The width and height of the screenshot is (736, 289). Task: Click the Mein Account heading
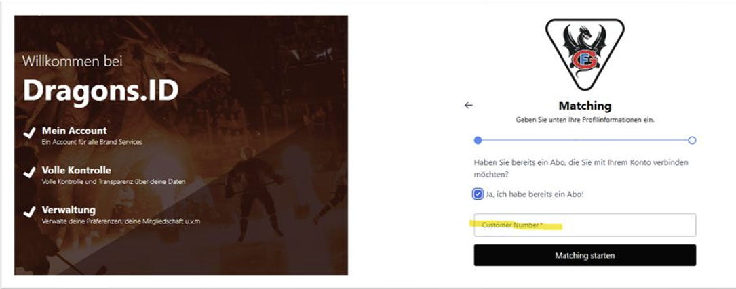pos(74,131)
